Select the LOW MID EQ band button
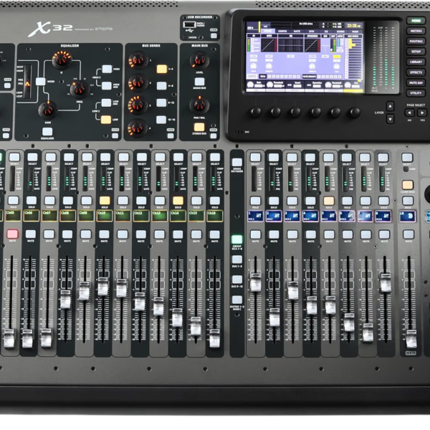Viewport: 430px width, 430px height. [106, 102]
